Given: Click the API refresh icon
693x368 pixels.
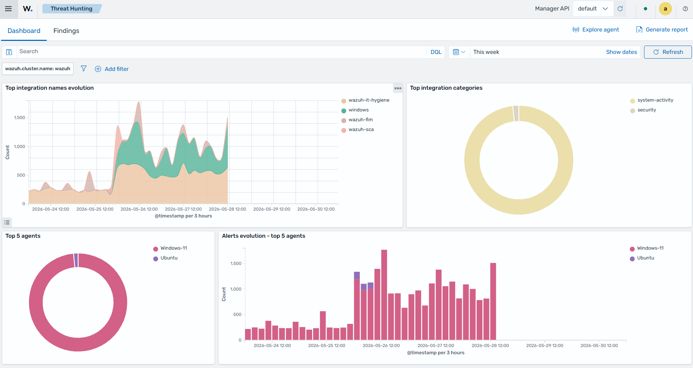Looking at the screenshot, I should [620, 9].
